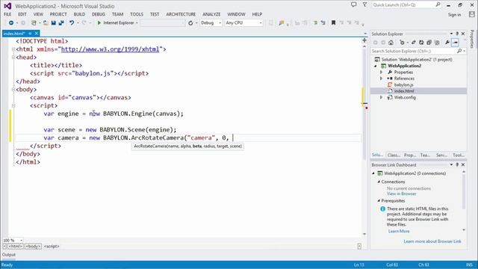478x269 pixels.
Task: Open the ARCHITECTURE menu
Action: [181, 14]
